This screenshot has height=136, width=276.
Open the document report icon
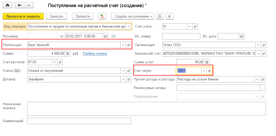pos(160,16)
